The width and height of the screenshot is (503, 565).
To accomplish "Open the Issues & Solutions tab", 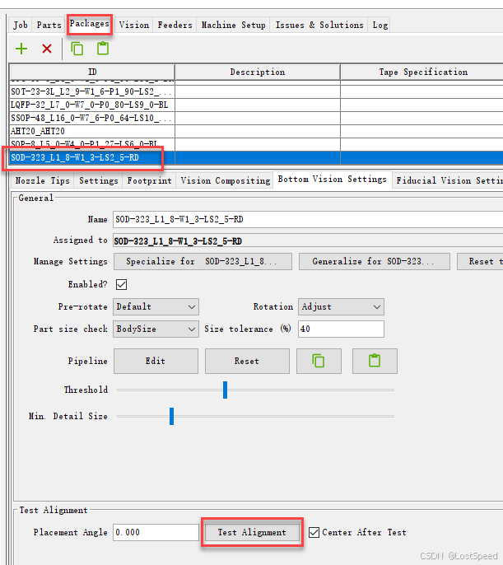I will (x=319, y=25).
